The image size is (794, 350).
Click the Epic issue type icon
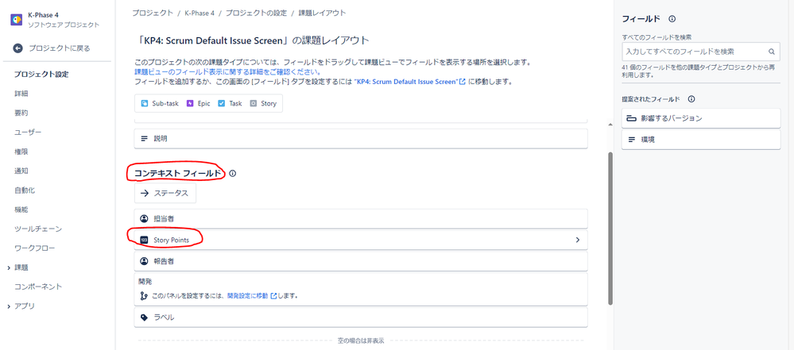(191, 103)
